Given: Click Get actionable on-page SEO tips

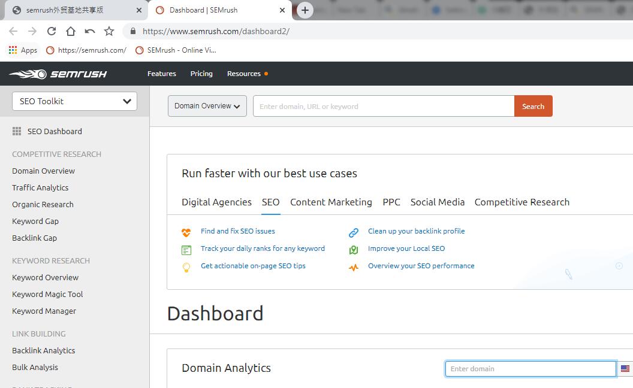Looking at the screenshot, I should (253, 266).
